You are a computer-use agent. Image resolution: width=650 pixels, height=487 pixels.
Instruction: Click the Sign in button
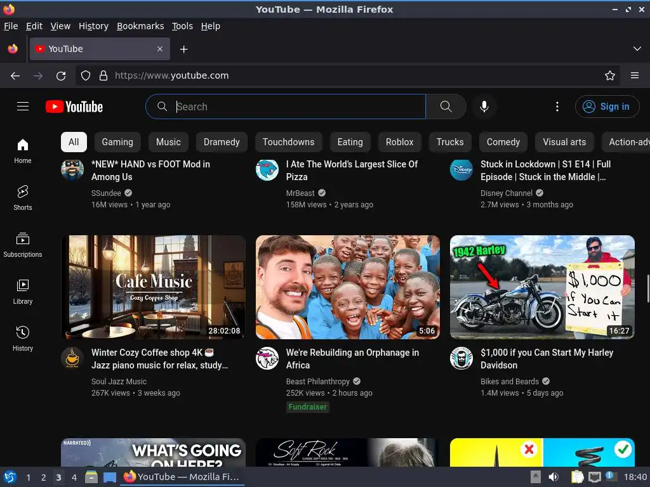point(607,107)
